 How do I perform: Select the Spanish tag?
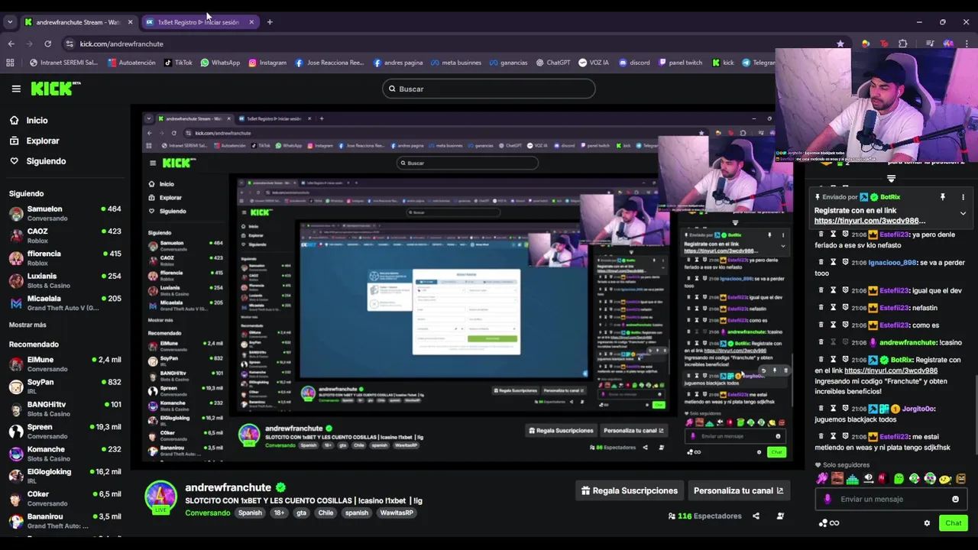(250, 513)
